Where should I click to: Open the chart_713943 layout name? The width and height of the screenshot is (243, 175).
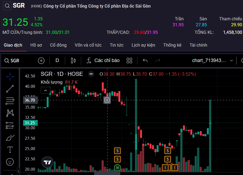pos(209,60)
